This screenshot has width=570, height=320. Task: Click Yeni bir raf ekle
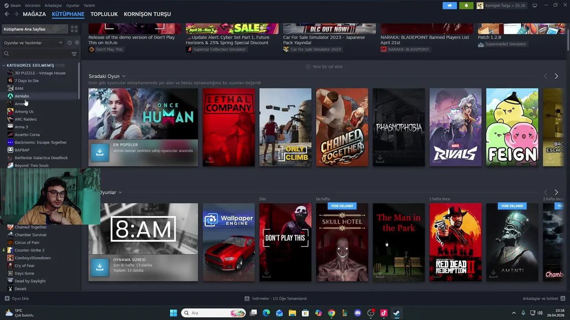click(x=324, y=67)
